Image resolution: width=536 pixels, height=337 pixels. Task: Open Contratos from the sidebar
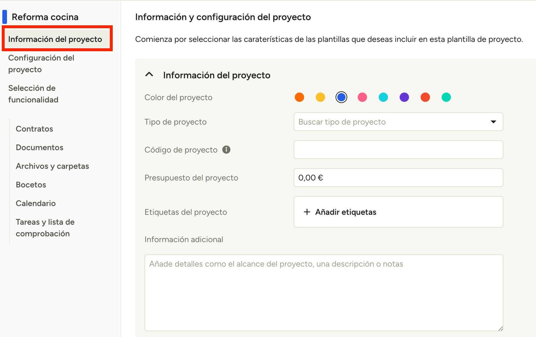(x=34, y=129)
